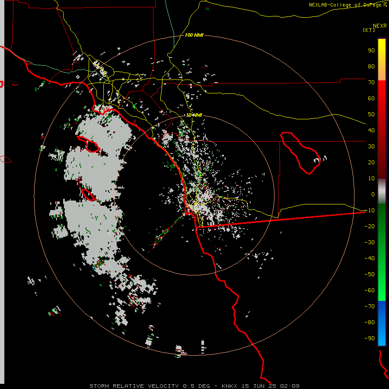
Task: Click the 70 value on the velocity scale
Action: 371,83
